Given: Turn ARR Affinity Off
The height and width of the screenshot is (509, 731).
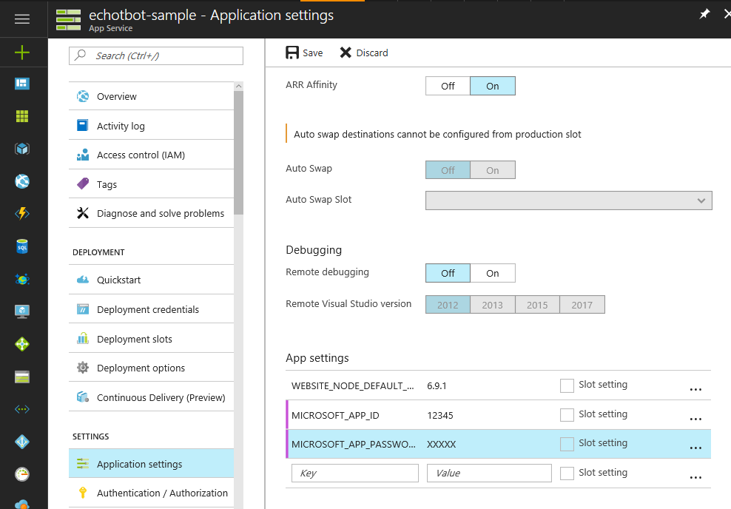Looking at the screenshot, I should coord(448,86).
